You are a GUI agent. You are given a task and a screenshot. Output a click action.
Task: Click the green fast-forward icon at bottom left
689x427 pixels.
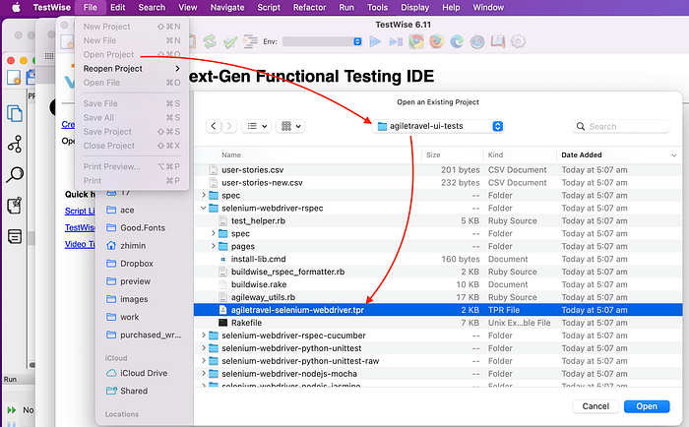pyautogui.click(x=12, y=410)
